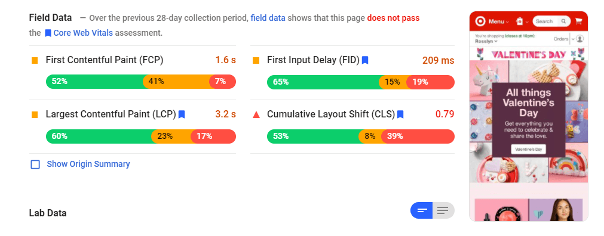Image resolution: width=604 pixels, height=236 pixels.
Task: Click the shopping cart icon in the preview
Action: 578,21
